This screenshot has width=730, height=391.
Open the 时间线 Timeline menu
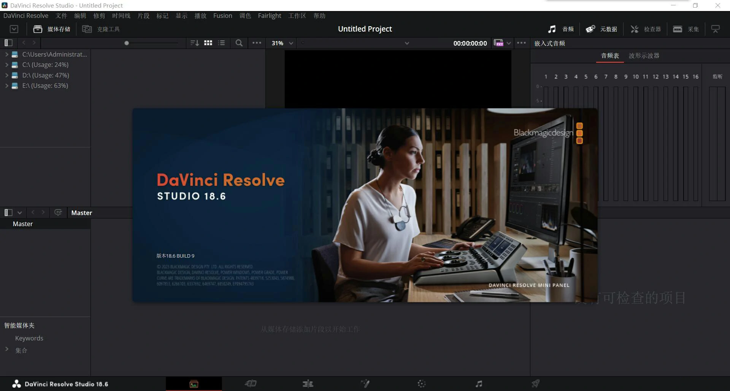(121, 16)
